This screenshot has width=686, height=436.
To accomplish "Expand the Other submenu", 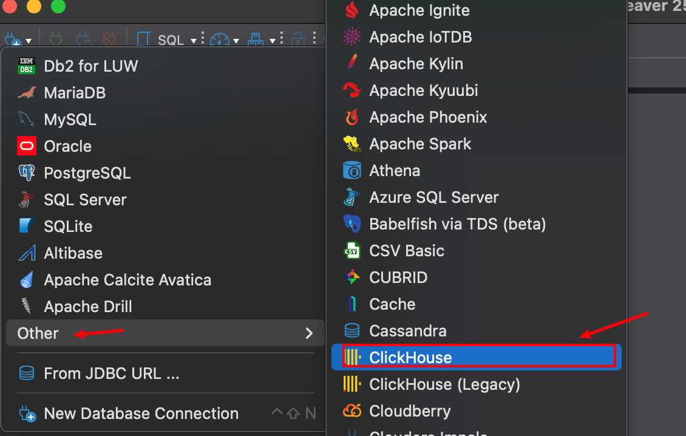I will (x=165, y=333).
